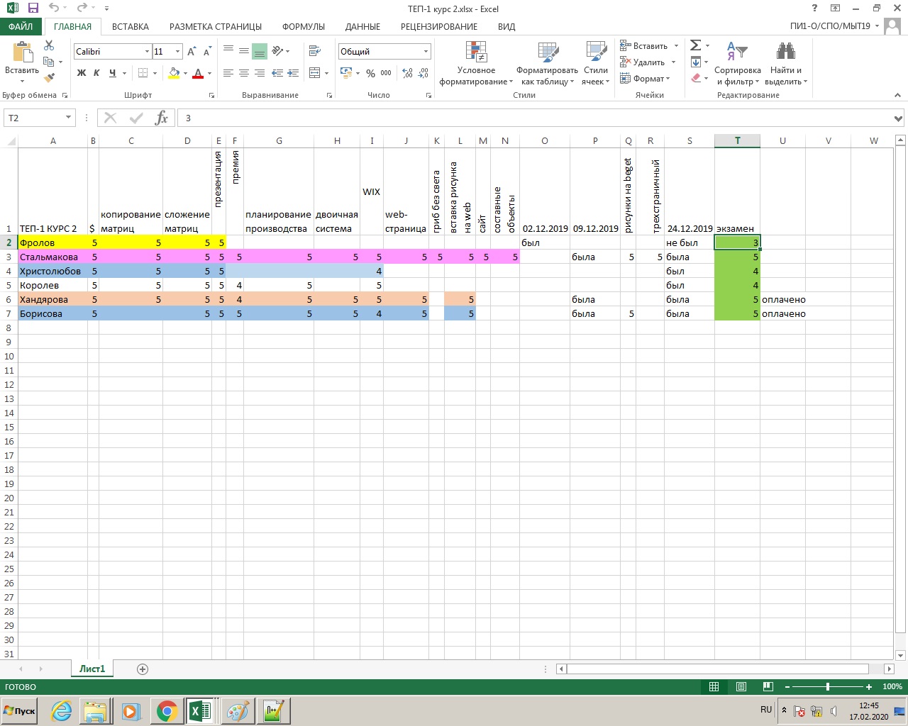Click the Format Painter brush icon
This screenshot has height=726, width=908.
49,78
